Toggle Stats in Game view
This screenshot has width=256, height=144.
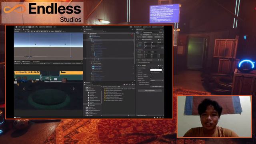coord(74,63)
